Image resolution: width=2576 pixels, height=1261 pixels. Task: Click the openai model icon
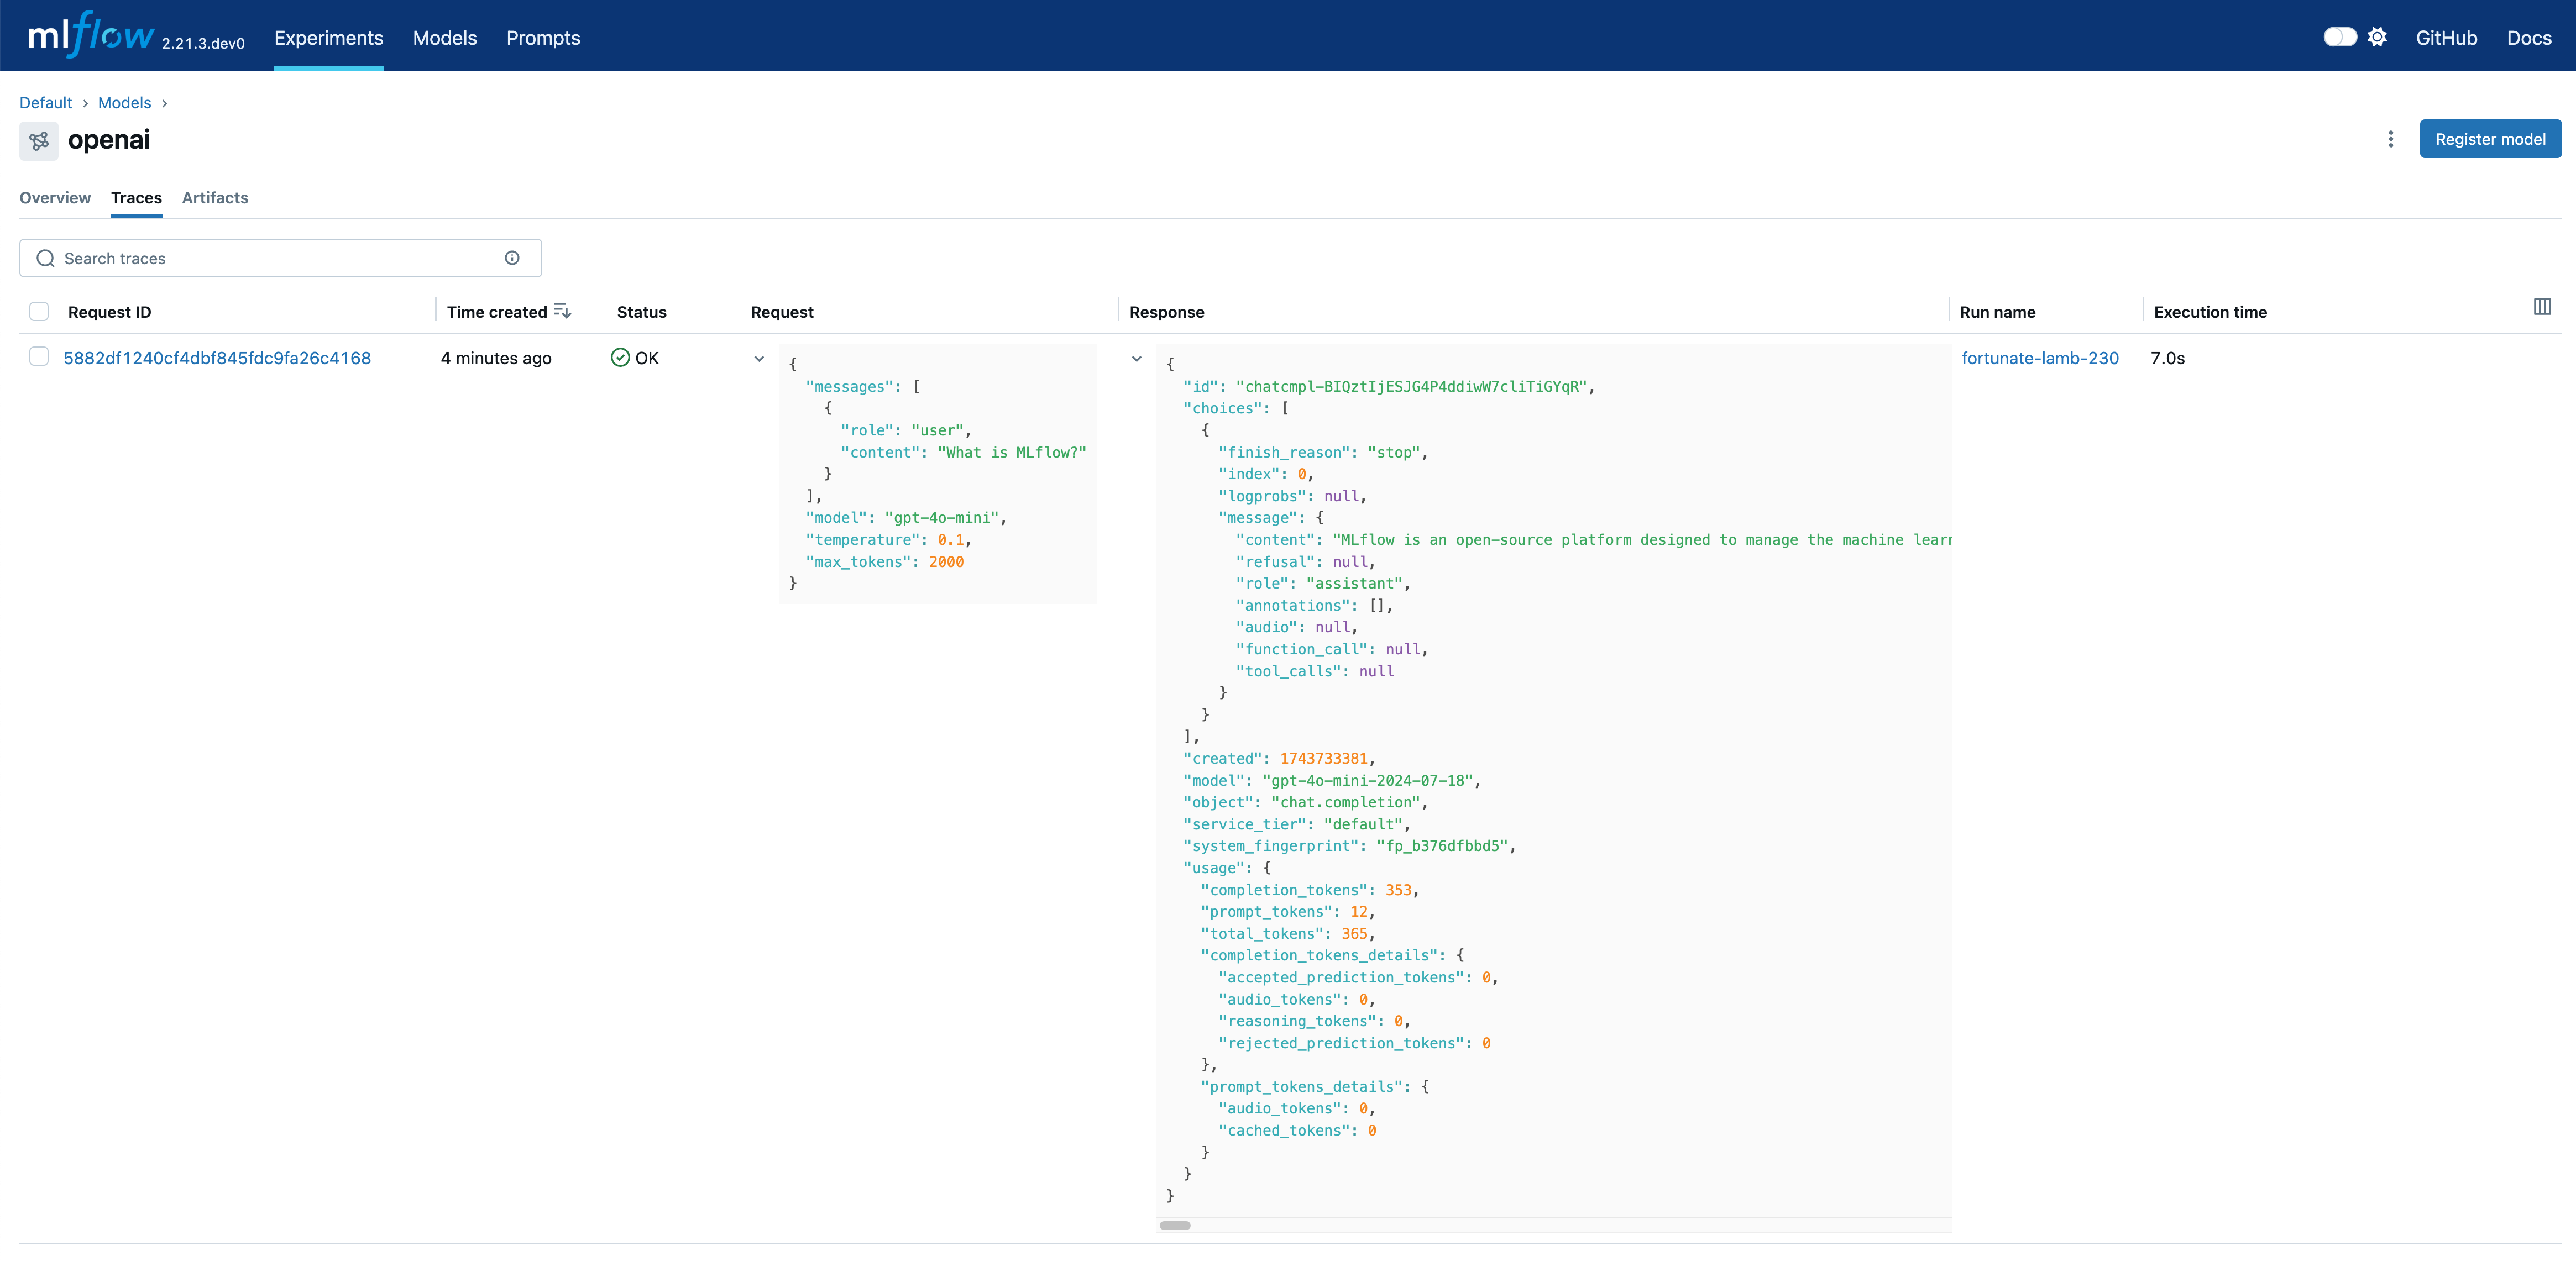(39, 141)
